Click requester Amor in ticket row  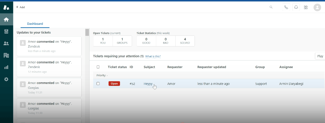[171, 84]
